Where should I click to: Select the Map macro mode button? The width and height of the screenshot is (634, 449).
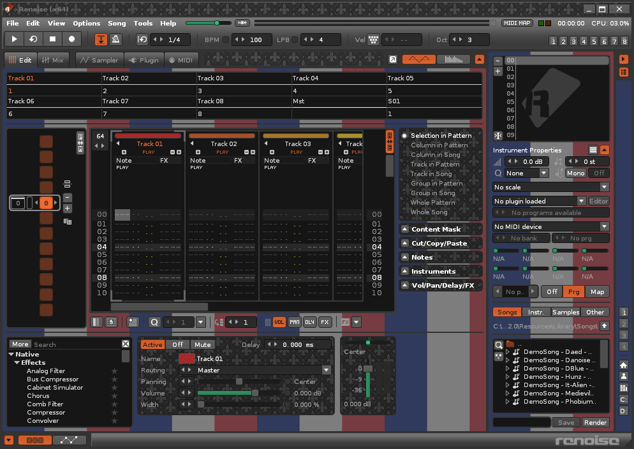597,292
